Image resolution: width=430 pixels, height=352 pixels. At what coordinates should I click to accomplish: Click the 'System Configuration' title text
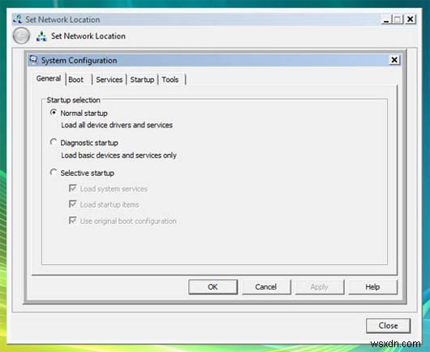pos(79,60)
